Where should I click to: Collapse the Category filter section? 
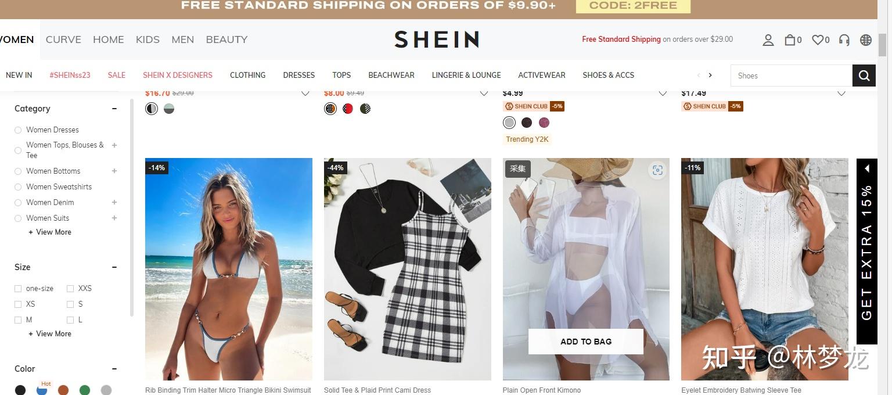pos(114,109)
